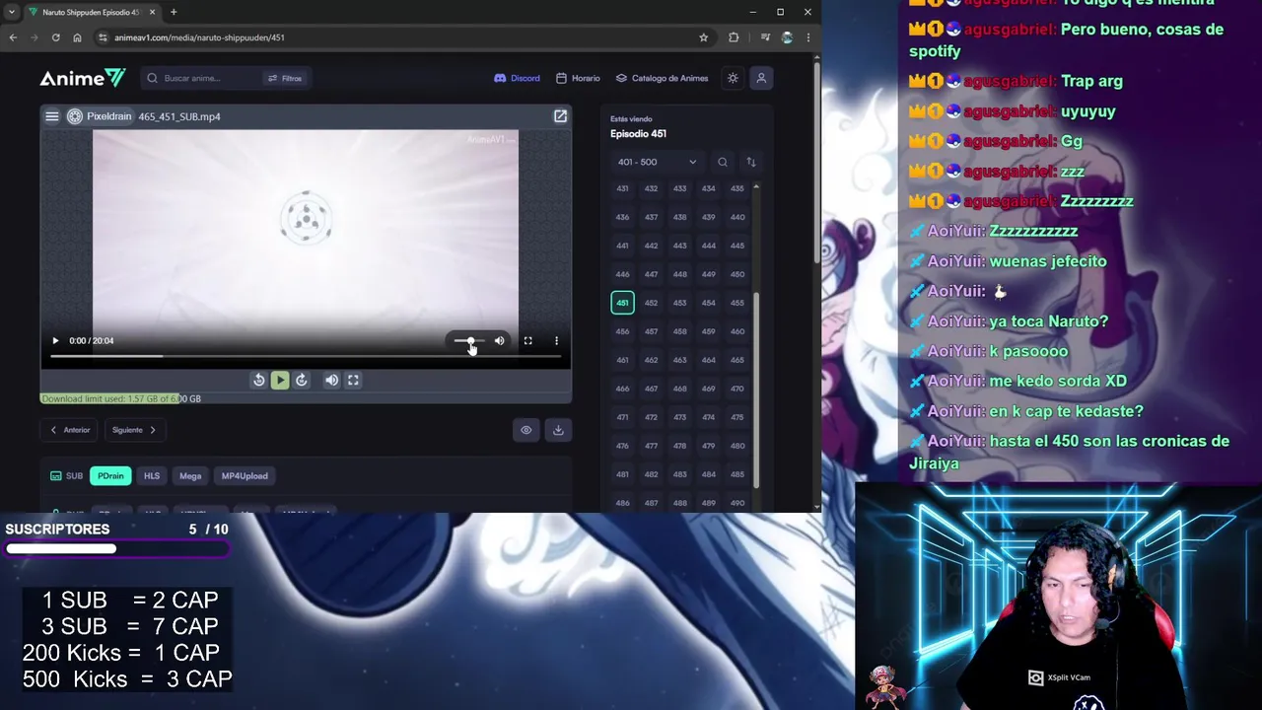Open the browser extensions icon
Screen dimensions: 1262x710
coord(734,37)
